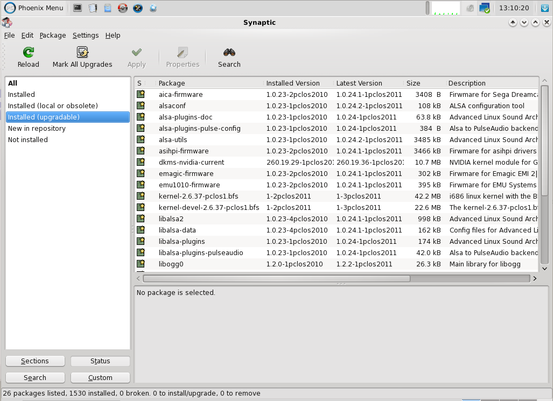The image size is (553, 401).
Task: Sort the list by the Size column header
Action: click(x=414, y=83)
